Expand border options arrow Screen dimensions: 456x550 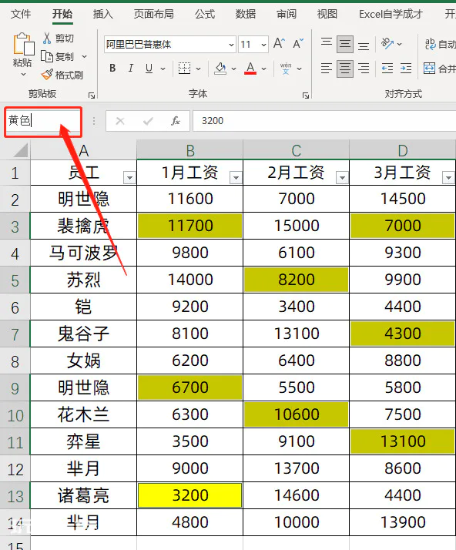(198, 69)
